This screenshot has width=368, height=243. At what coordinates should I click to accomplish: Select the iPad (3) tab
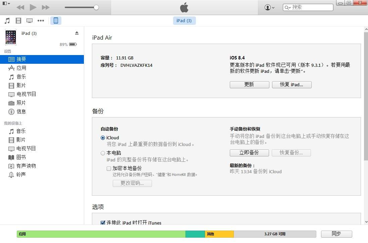(x=184, y=21)
